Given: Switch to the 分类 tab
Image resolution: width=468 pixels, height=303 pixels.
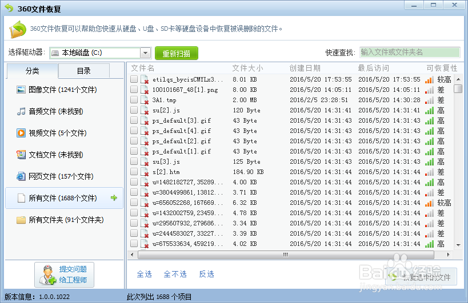Looking at the screenshot, I should pyautogui.click(x=32, y=71).
